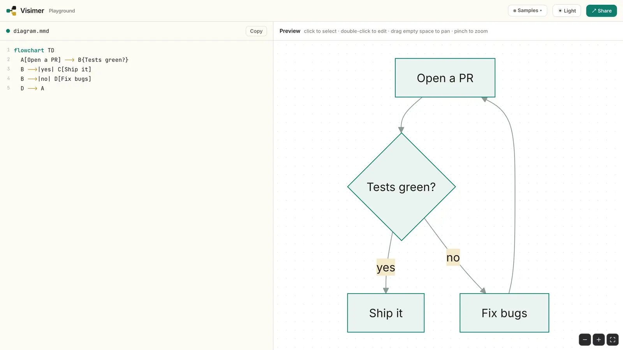The image size is (623, 350).
Task: Click the Visimer brand name
Action: (x=32, y=10)
